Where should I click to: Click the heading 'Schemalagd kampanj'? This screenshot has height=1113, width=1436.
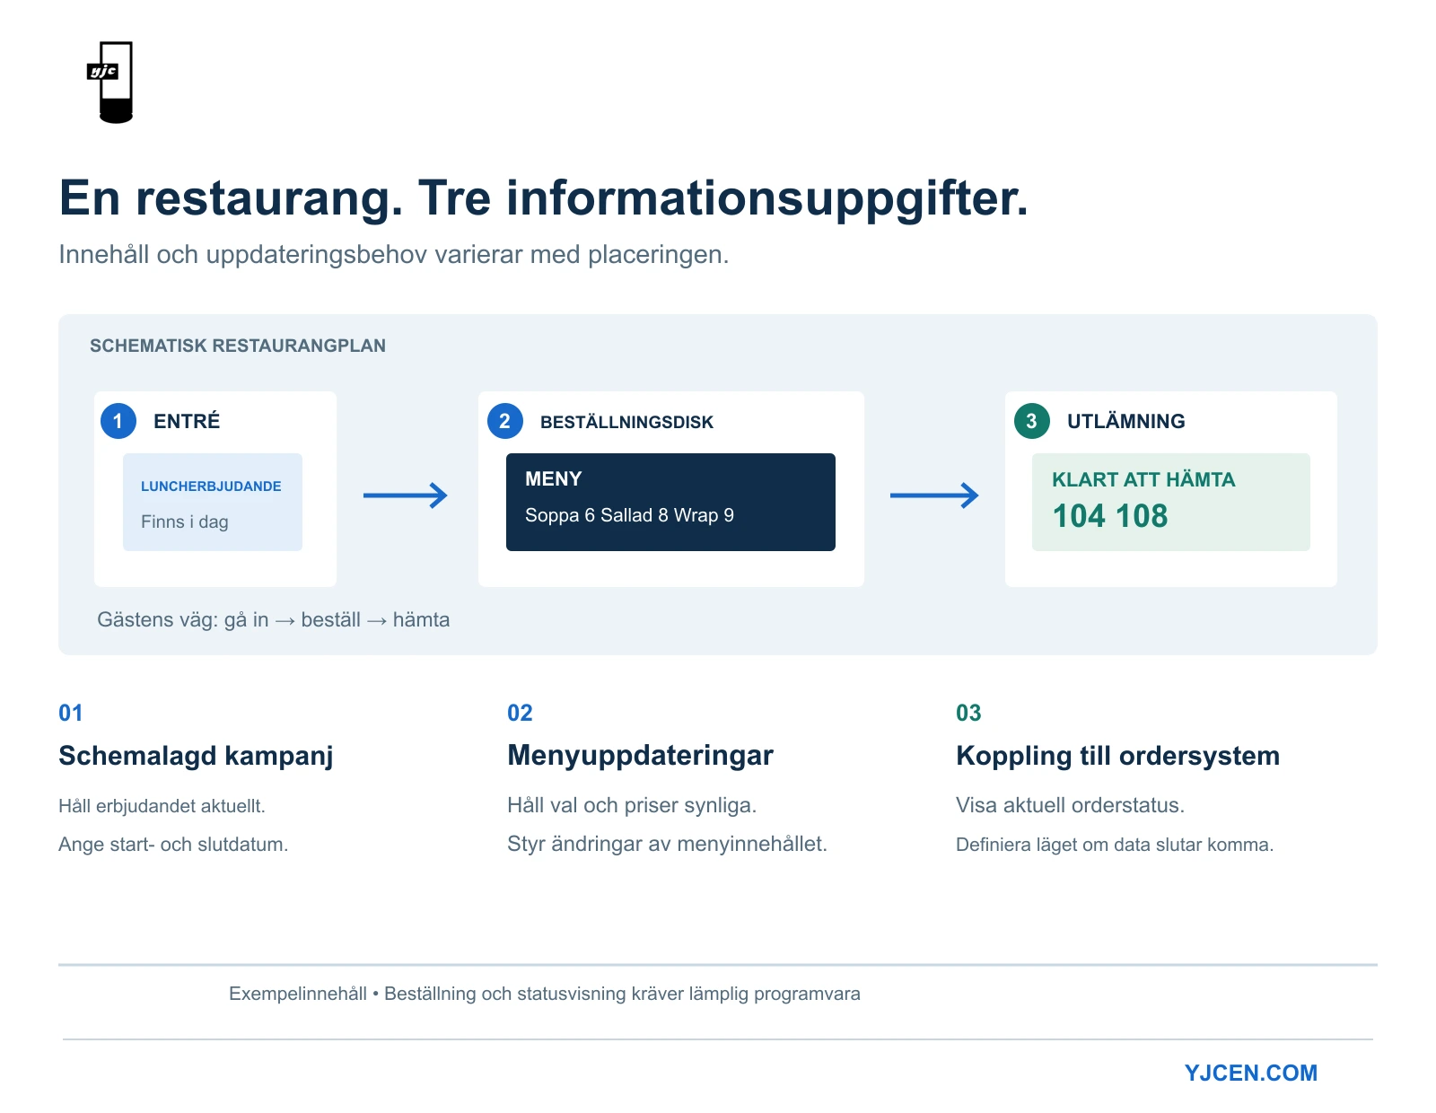(196, 756)
